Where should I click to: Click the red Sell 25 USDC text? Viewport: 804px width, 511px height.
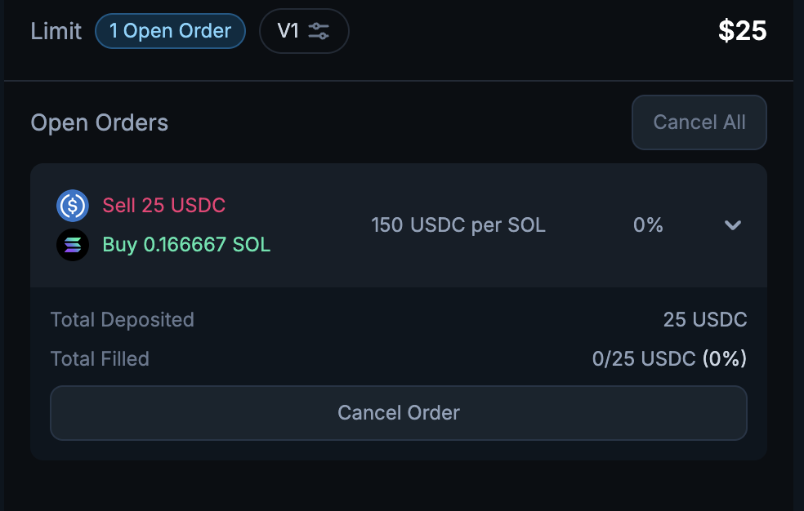point(163,206)
